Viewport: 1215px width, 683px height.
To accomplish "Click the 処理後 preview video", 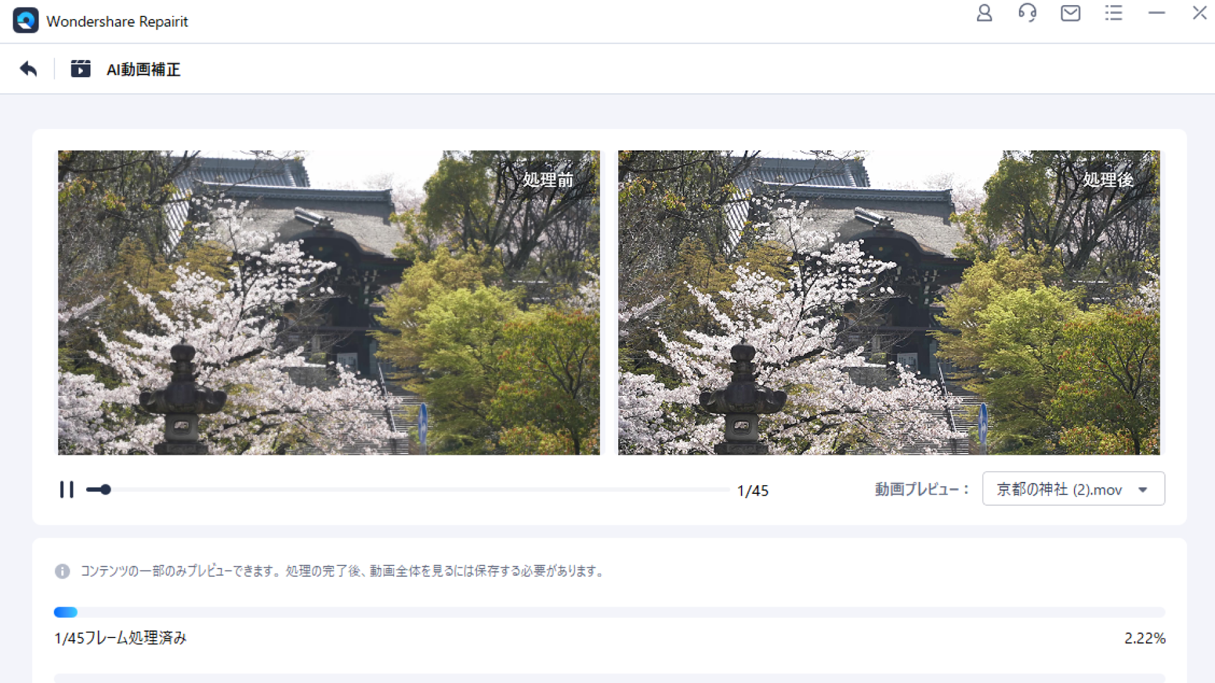I will [x=888, y=302].
